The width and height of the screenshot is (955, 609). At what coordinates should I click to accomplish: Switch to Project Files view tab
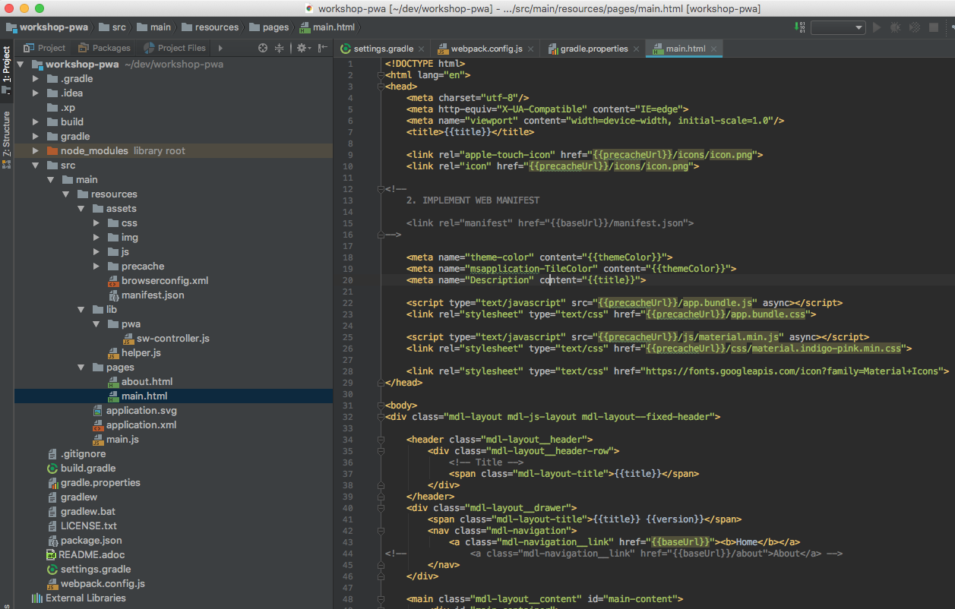point(175,48)
